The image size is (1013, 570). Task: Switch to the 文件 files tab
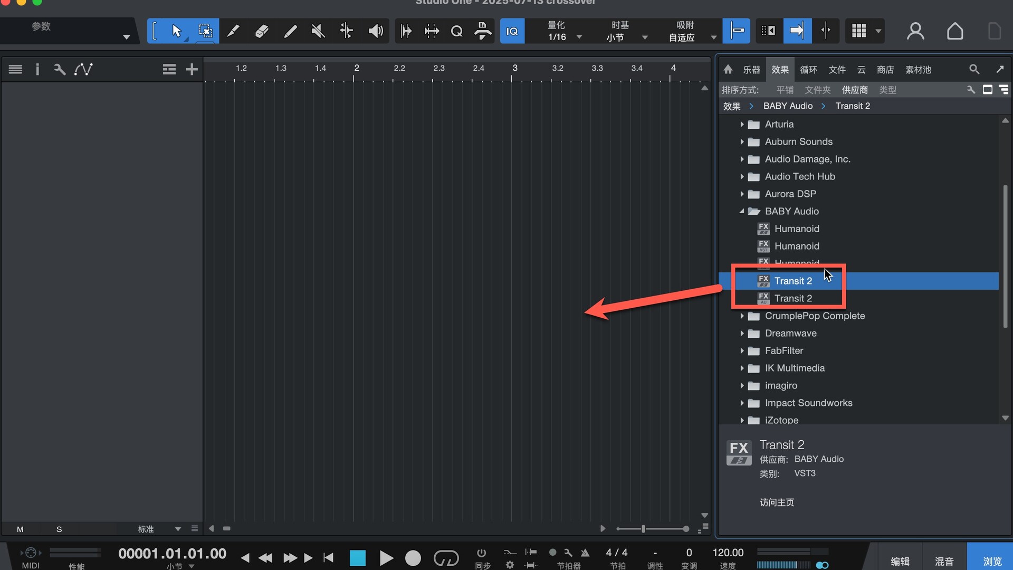[837, 70]
